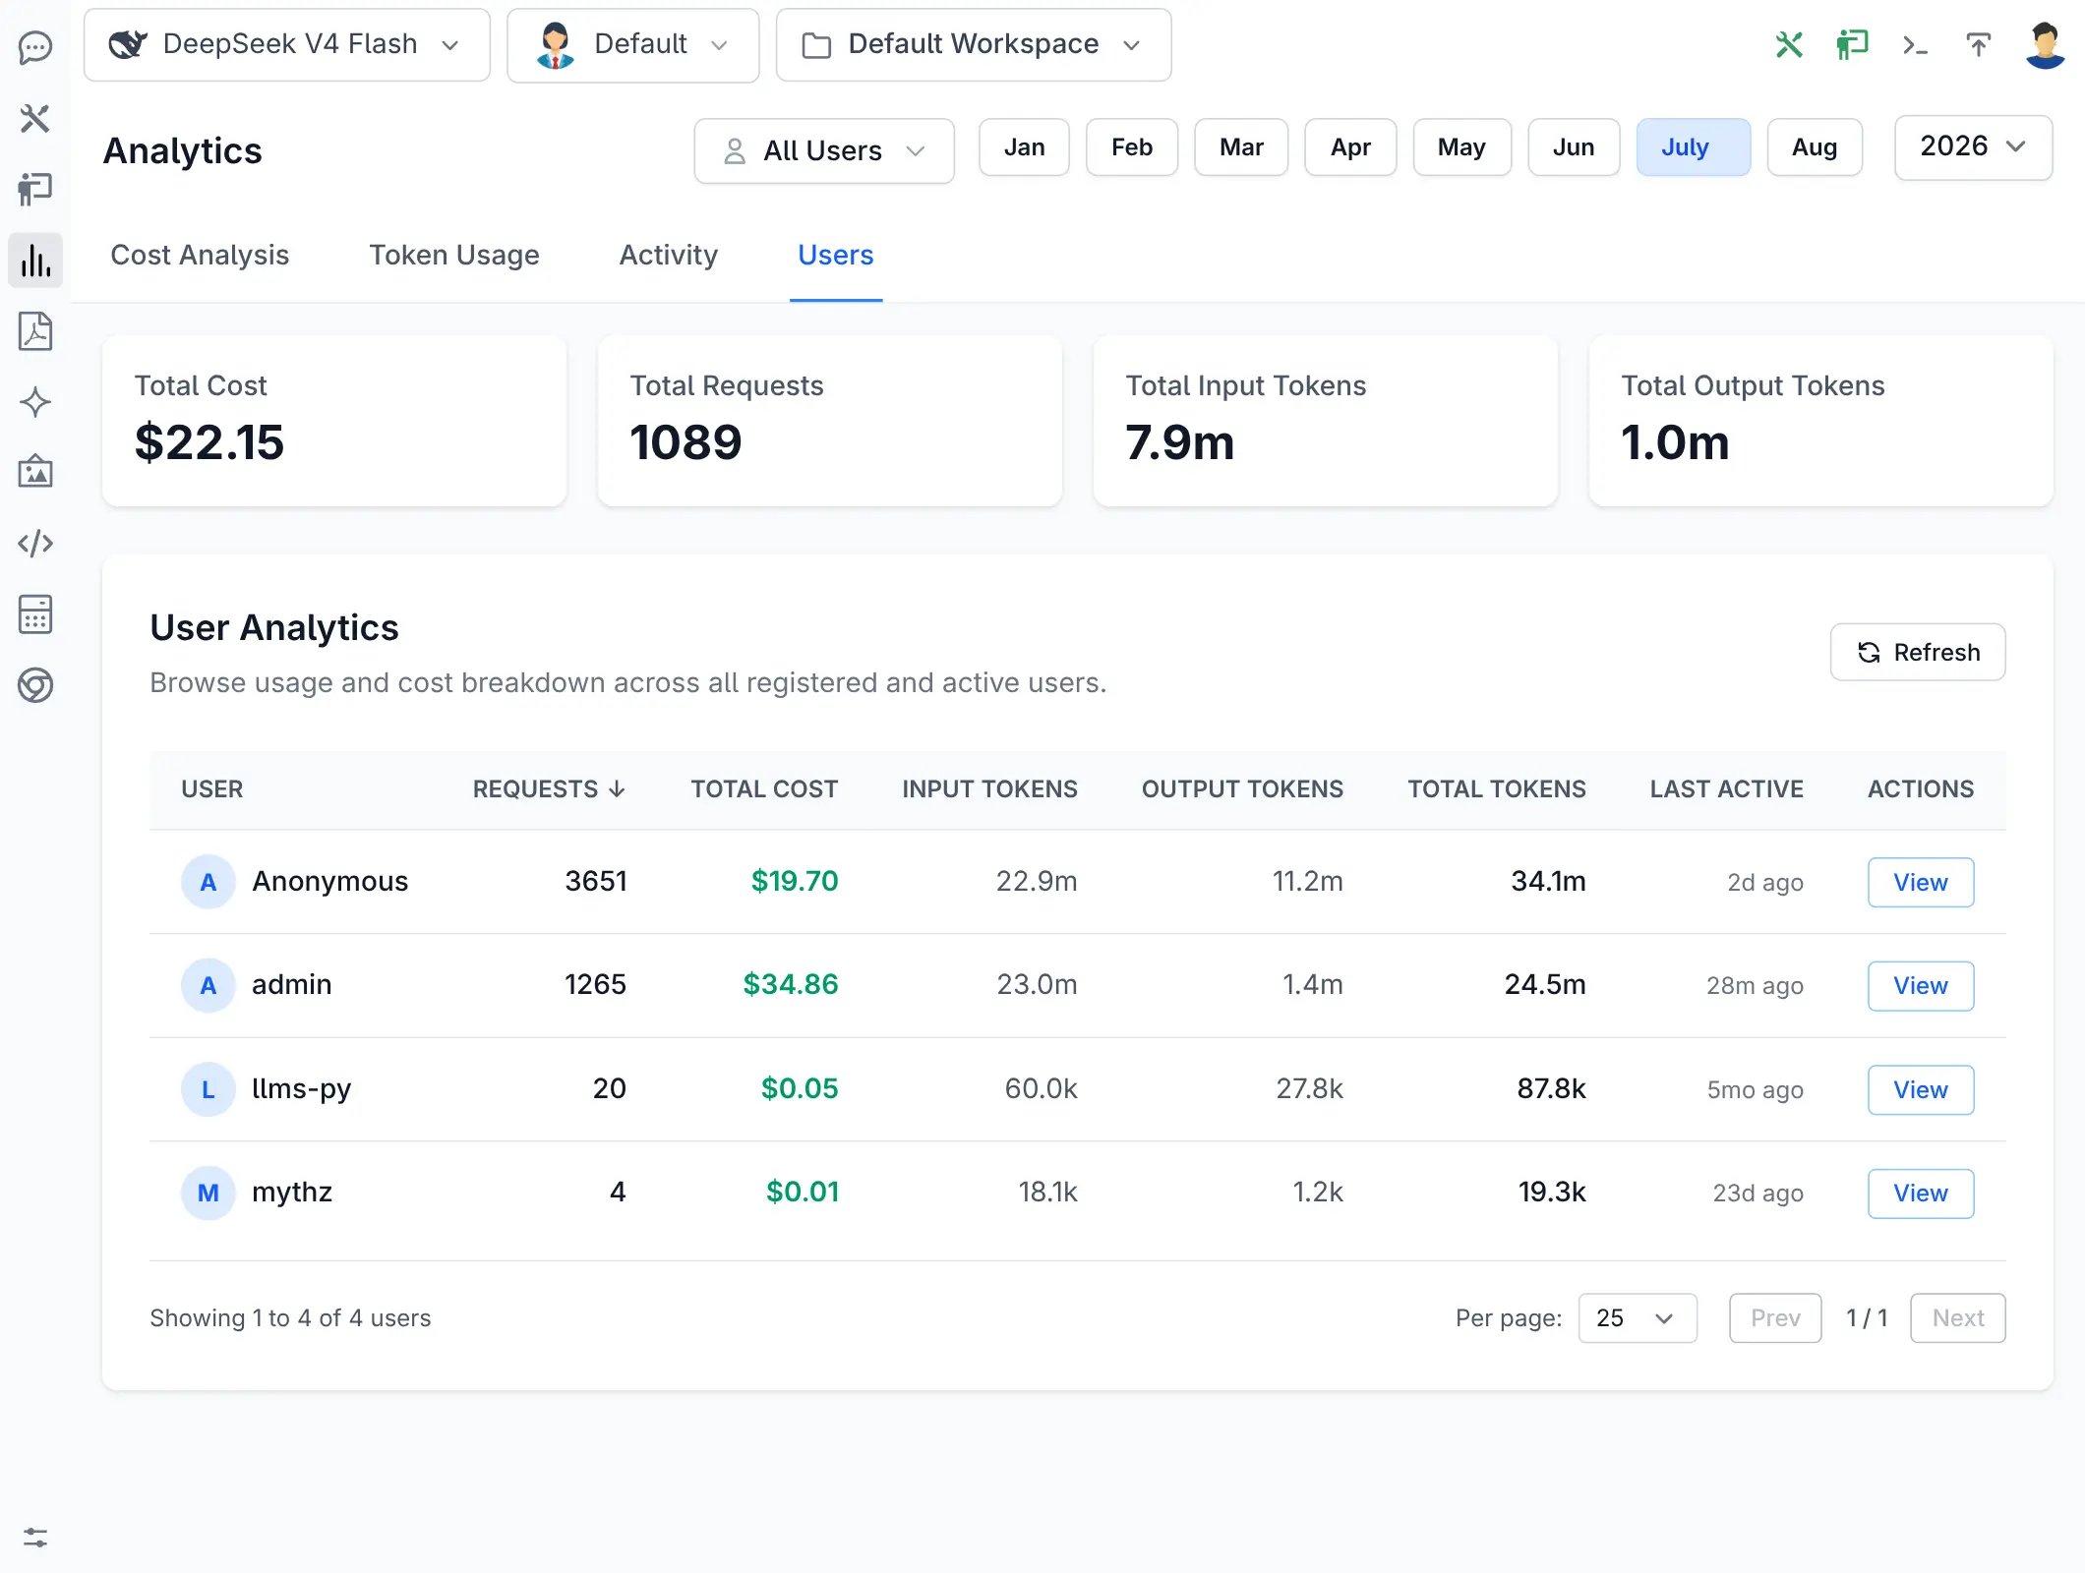Image resolution: width=2085 pixels, height=1573 pixels.
Task: Open the Default persona dropdown
Action: [633, 45]
